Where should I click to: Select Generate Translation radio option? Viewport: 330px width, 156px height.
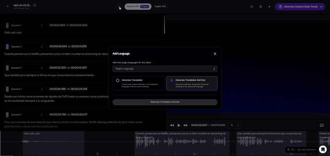(x=139, y=83)
